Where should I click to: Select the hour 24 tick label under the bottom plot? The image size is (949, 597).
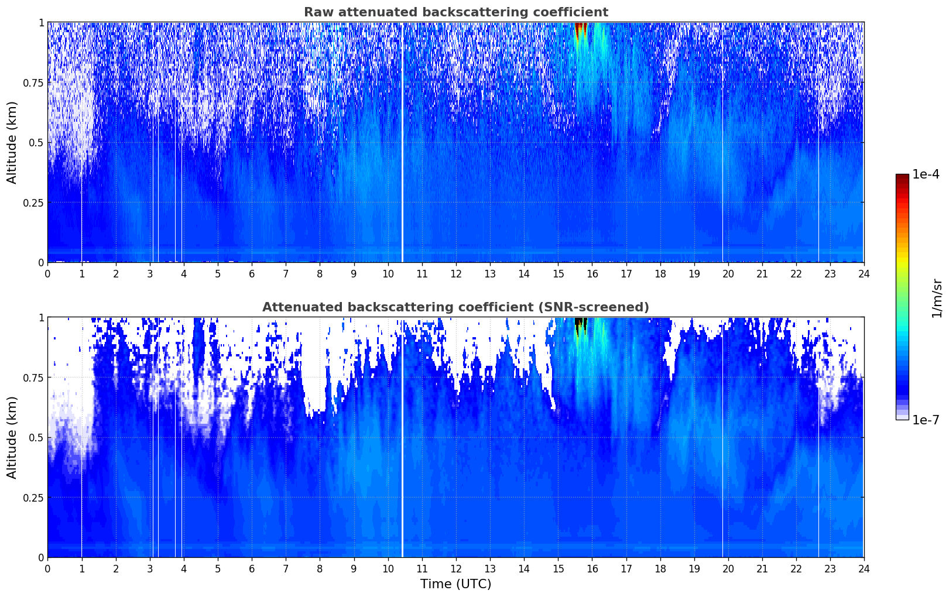click(864, 568)
